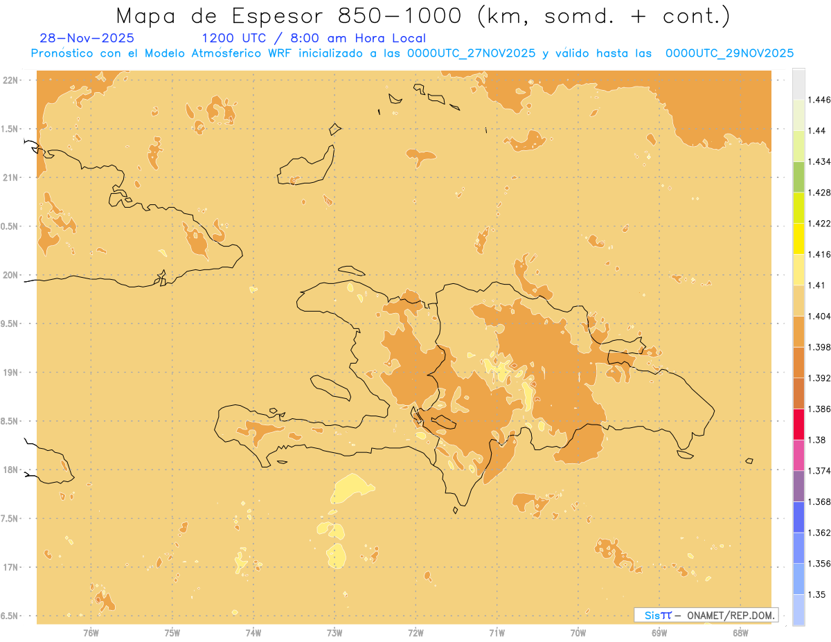Click the "17N" latitude label
Screen dimensions: 831x642
(10, 567)
